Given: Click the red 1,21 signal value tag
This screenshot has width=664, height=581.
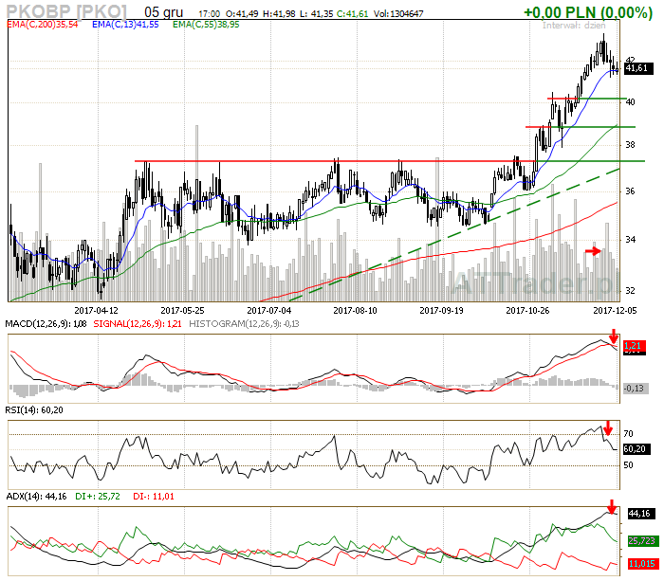Looking at the screenshot, I should [x=634, y=345].
